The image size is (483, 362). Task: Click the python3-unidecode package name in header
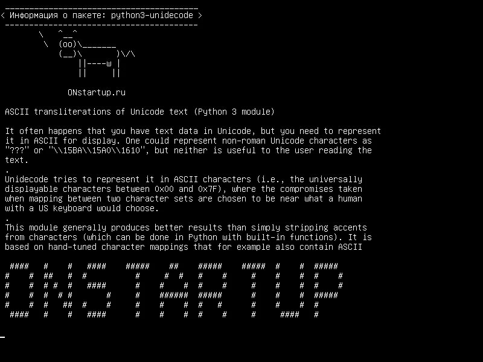pos(152,16)
